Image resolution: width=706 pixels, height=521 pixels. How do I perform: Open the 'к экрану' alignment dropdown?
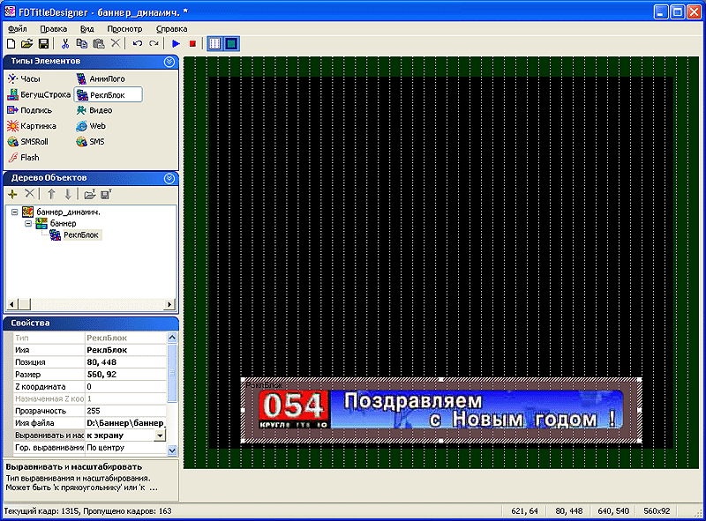pyautogui.click(x=160, y=435)
